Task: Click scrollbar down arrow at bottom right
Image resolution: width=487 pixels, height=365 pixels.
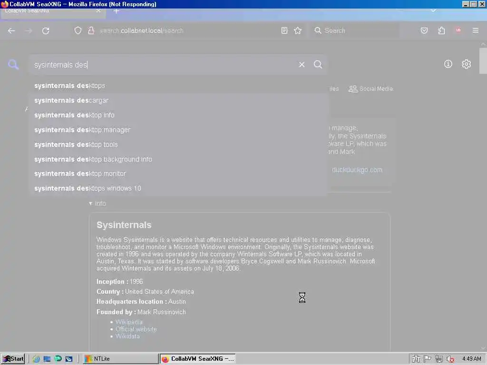Action: pyautogui.click(x=483, y=348)
